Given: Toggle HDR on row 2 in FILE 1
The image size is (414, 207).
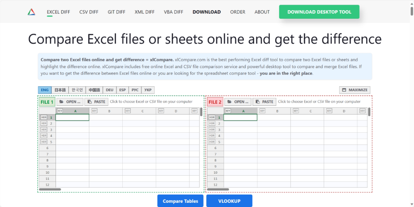Looking at the screenshot, I should (x=44, y=123).
